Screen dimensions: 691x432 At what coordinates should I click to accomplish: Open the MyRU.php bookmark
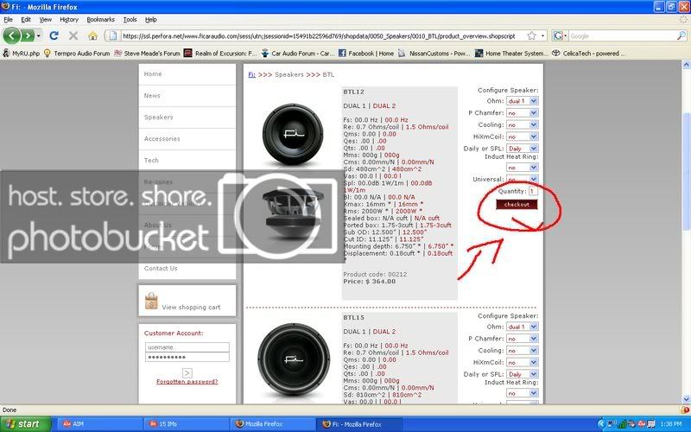(x=21, y=54)
